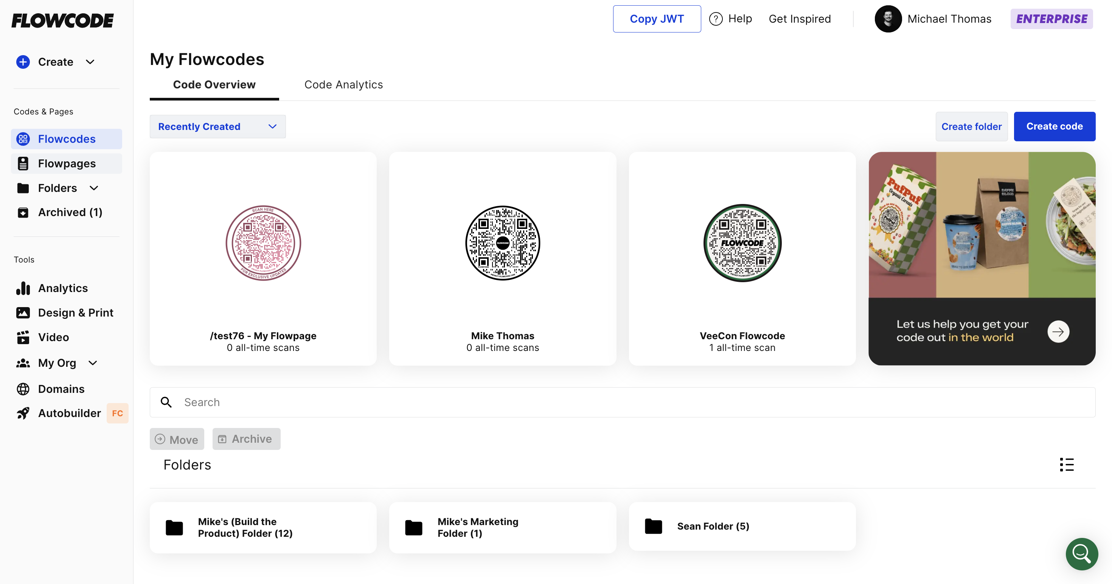Open the Recently Created sort dropdown

pyautogui.click(x=217, y=126)
